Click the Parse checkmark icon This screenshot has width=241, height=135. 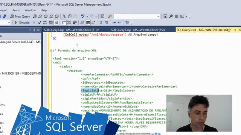pos(40,22)
